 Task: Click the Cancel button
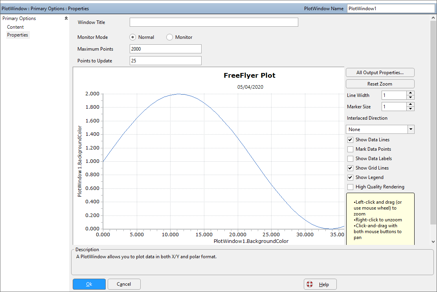(124, 284)
